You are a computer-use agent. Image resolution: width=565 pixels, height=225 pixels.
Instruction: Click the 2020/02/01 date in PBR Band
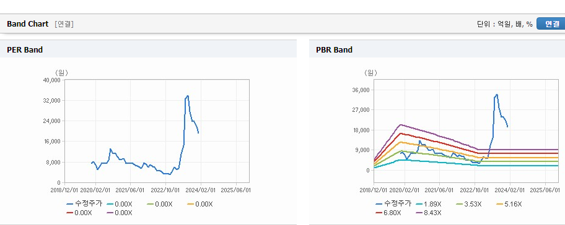405,190
